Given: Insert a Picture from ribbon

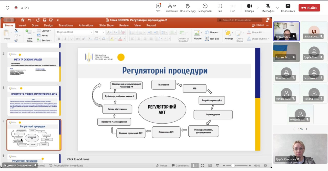Looking at the screenshot, I should click(198, 35).
